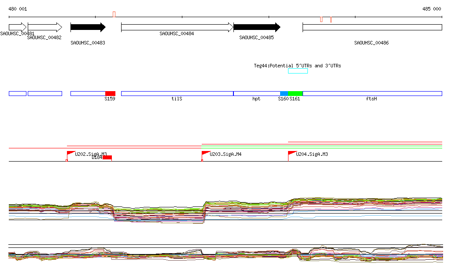This screenshot has width=451, height=269.
Task: Click the red S159 segment
Action: tap(110, 93)
